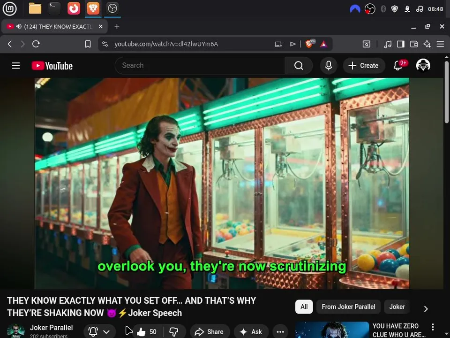Viewport: 450px width, 338px height.
Task: Open Brave Rewards triangle icon
Action: pos(324,44)
